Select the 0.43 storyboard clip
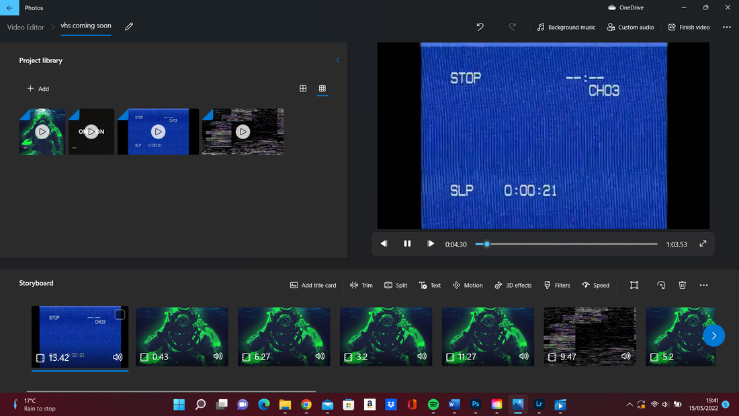This screenshot has height=416, width=739. pos(182,337)
